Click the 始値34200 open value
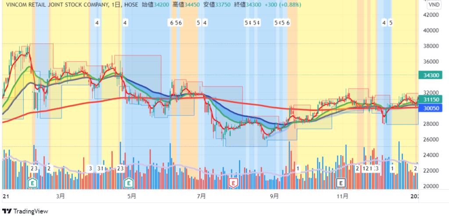449x216 pixels. (x=156, y=4)
